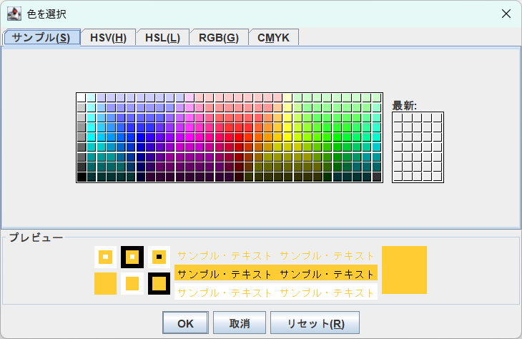Pick the pure blue swatch in the palette

click(x=140, y=137)
